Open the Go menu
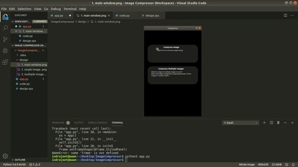 [x=46, y=9]
